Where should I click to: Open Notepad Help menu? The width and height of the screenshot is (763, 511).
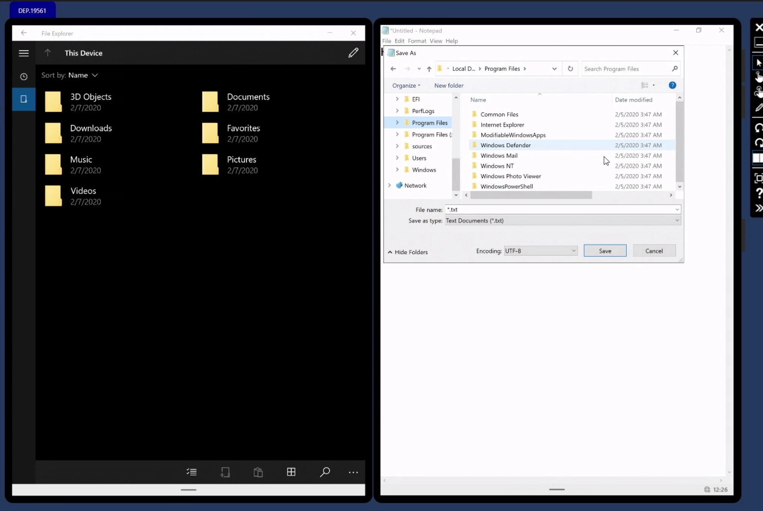tap(451, 41)
